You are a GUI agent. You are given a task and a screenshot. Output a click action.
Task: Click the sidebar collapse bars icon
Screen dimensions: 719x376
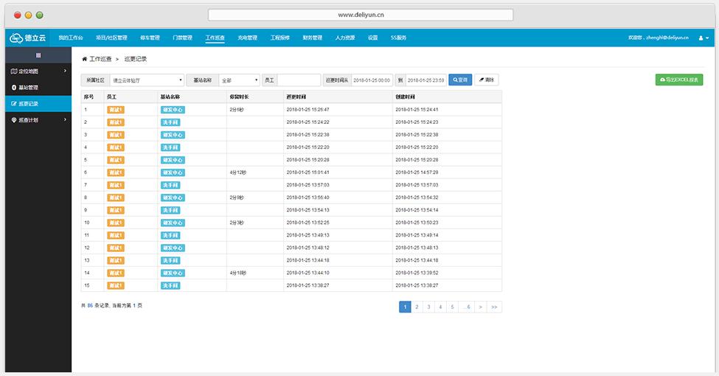point(38,55)
